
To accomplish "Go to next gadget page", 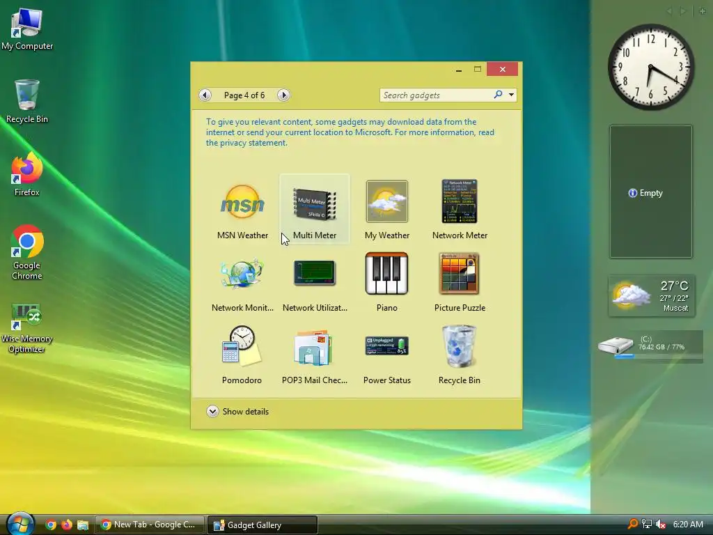I will pos(284,95).
